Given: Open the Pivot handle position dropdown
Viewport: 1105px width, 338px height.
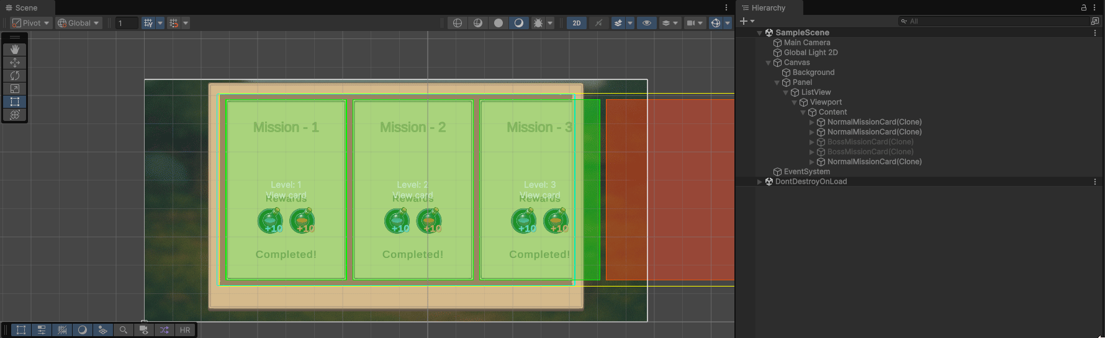Looking at the screenshot, I should click(30, 23).
